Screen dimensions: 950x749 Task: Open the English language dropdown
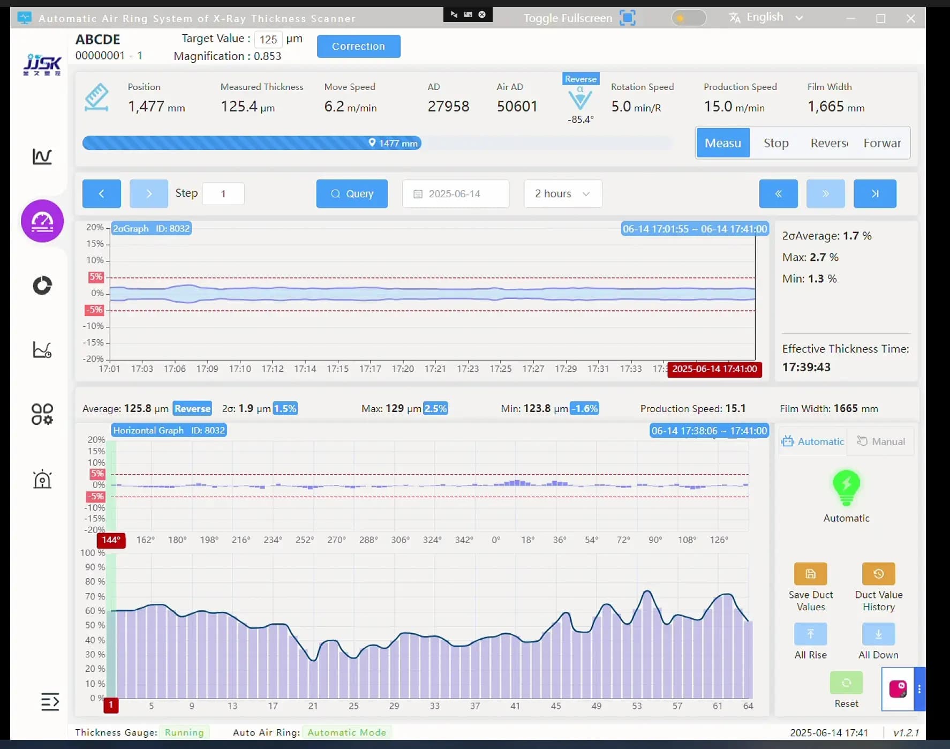[766, 17]
